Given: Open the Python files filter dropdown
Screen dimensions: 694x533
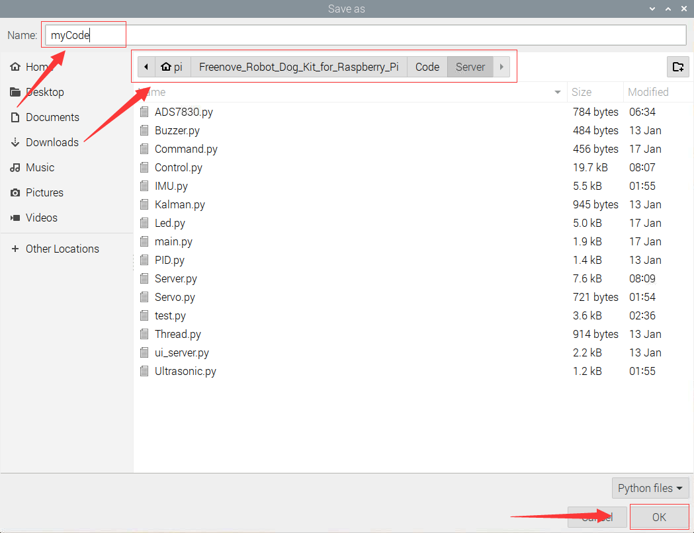Looking at the screenshot, I should pyautogui.click(x=650, y=488).
